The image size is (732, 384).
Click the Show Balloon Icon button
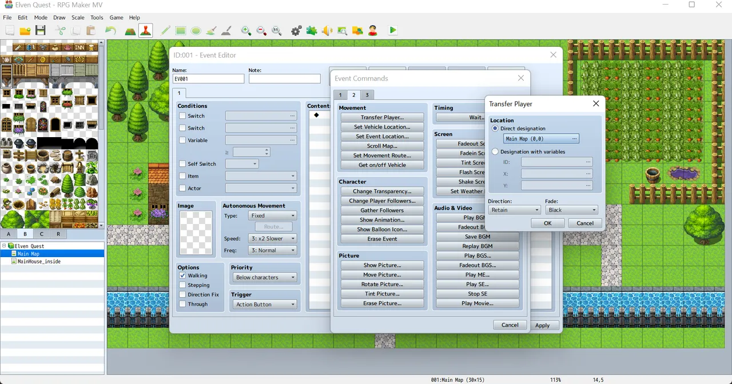[383, 229]
